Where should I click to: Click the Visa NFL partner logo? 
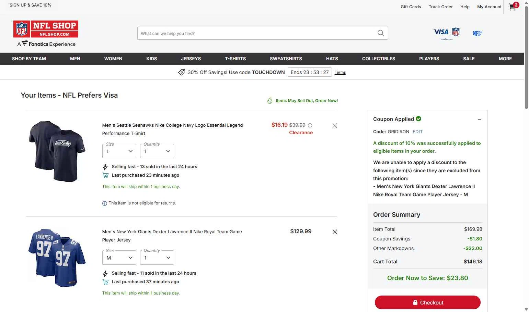pos(447,33)
